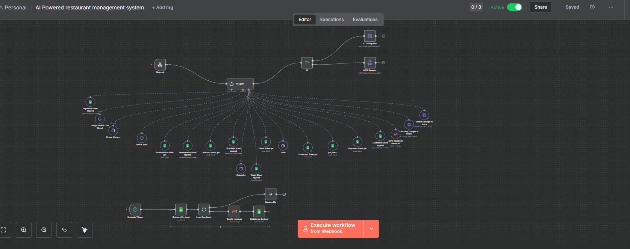Click the Share button
The height and width of the screenshot is (249, 630).
[x=541, y=7]
